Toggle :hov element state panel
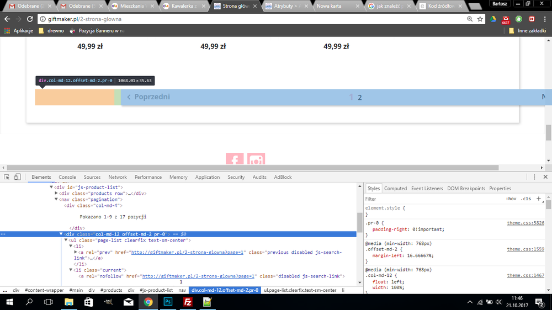The image size is (552, 310). [511, 199]
